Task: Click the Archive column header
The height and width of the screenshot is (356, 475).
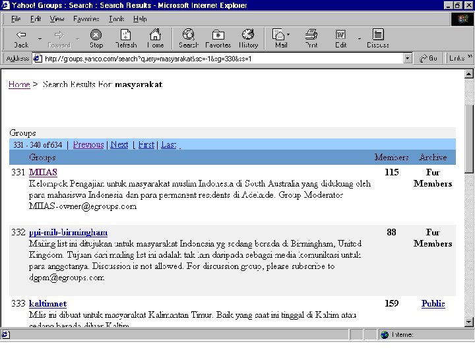Action: point(433,158)
